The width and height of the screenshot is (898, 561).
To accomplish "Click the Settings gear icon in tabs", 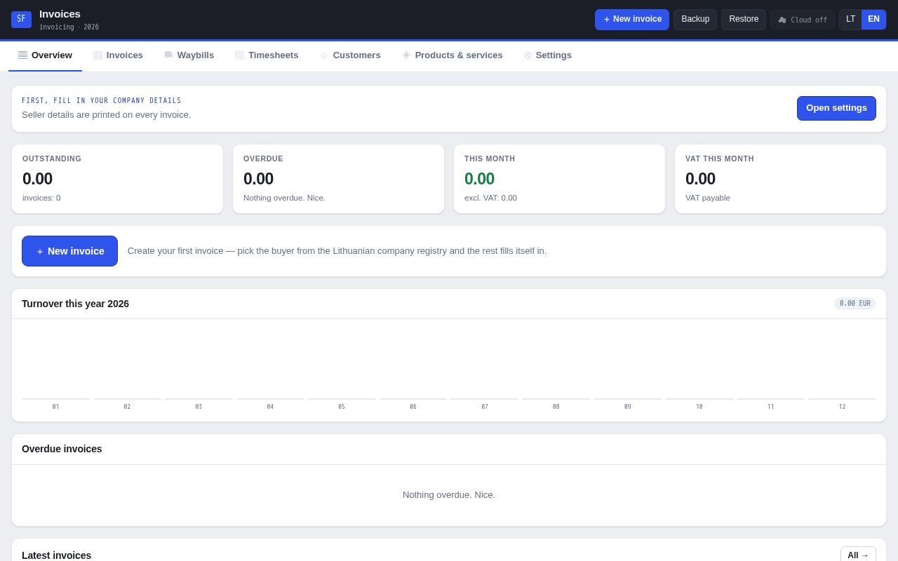I will tap(528, 55).
